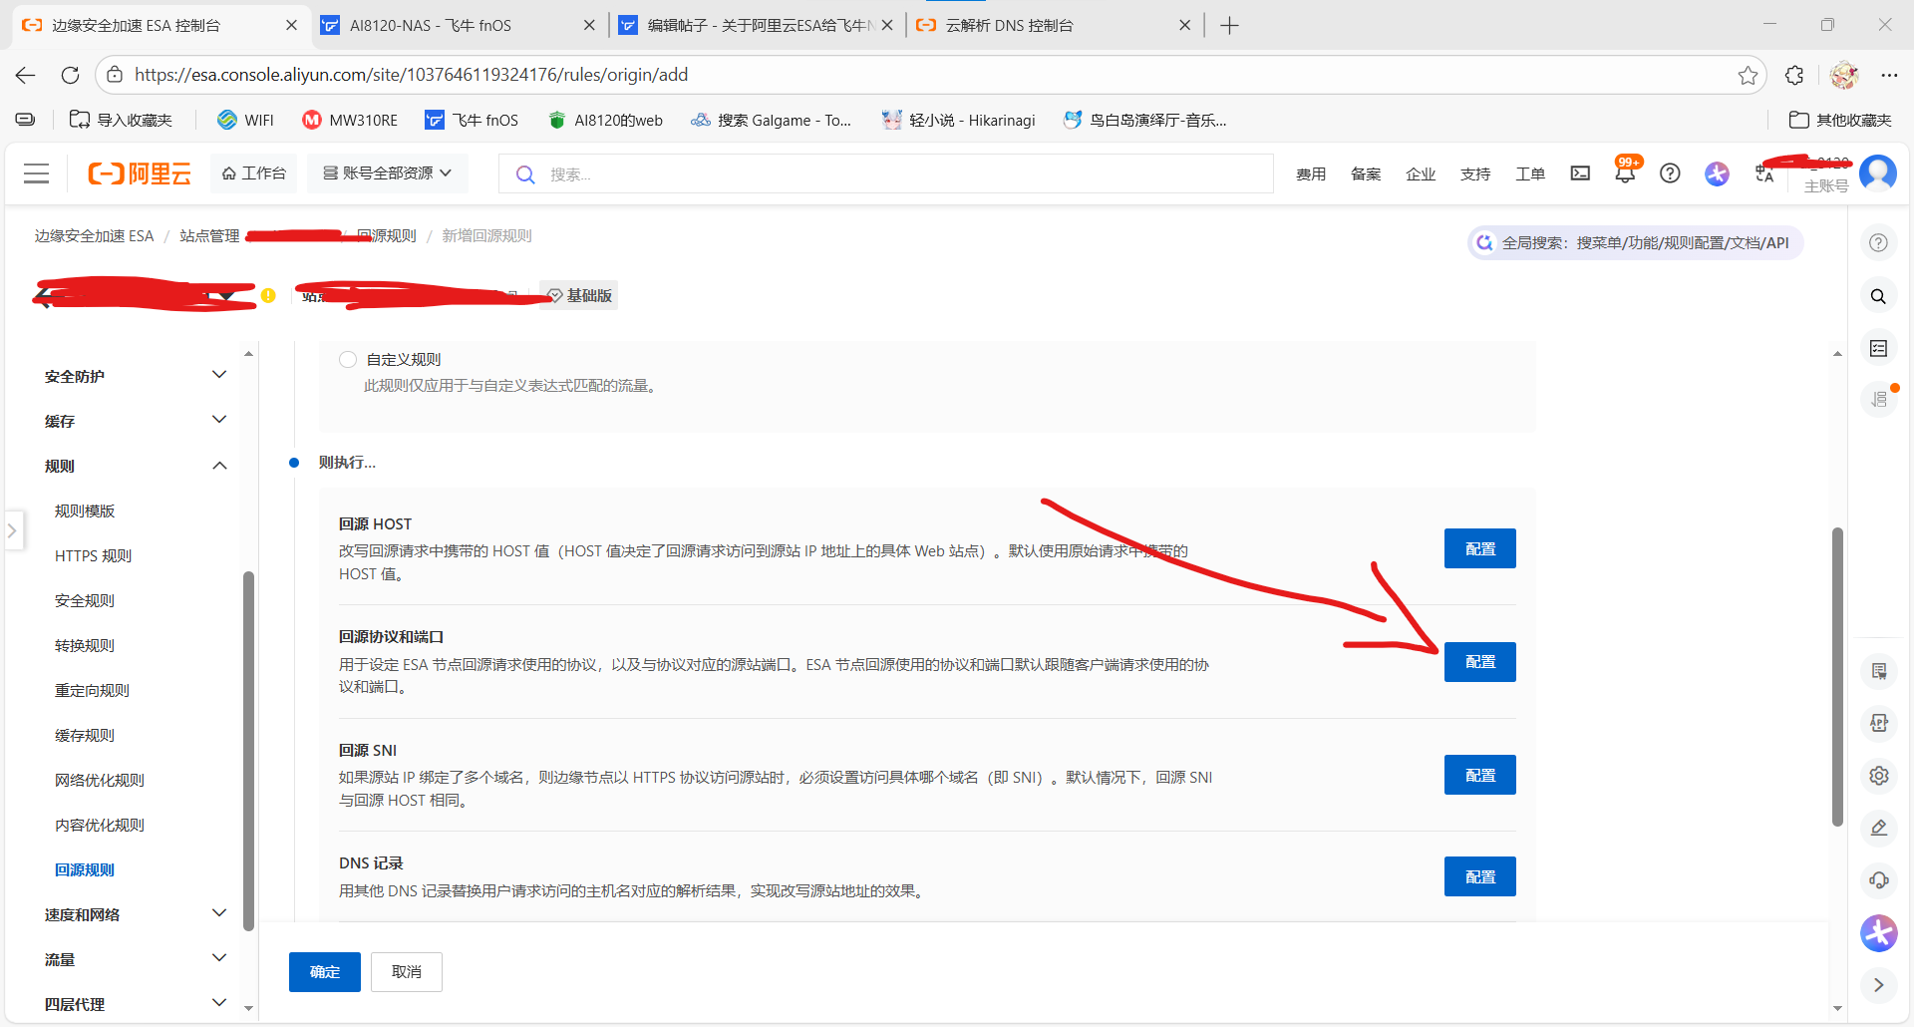Image resolution: width=1914 pixels, height=1027 pixels.
Task: Open the browser extensions icon
Action: point(1794,75)
